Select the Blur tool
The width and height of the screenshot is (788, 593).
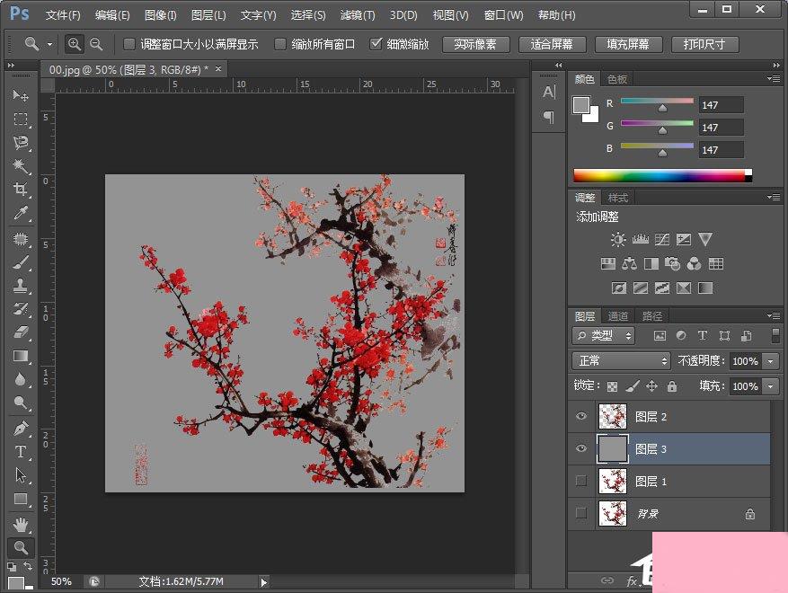pyautogui.click(x=21, y=379)
